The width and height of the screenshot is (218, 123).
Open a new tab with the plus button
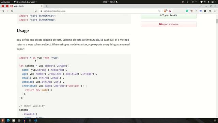[46, 6]
